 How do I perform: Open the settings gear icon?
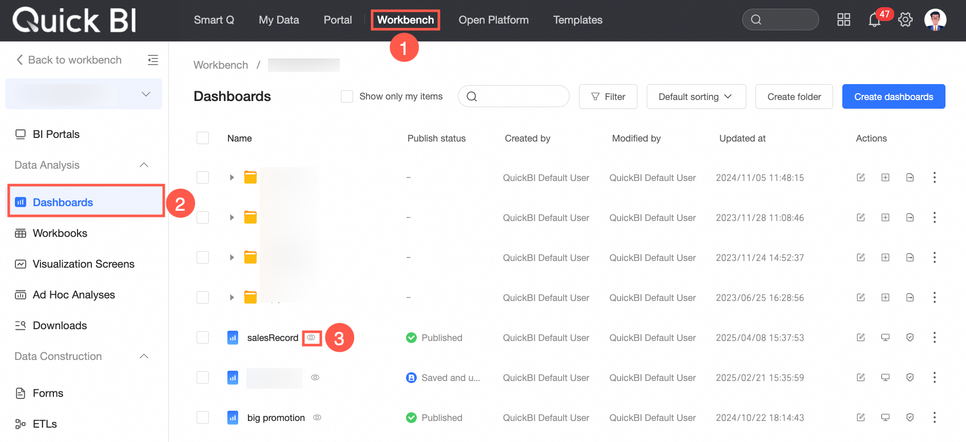click(905, 20)
